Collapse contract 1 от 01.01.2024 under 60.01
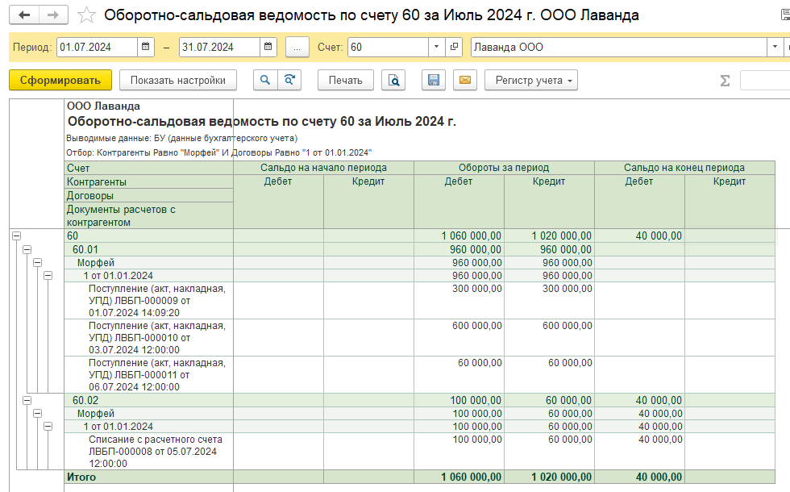Viewport: 790px width, 492px height. 48,275
